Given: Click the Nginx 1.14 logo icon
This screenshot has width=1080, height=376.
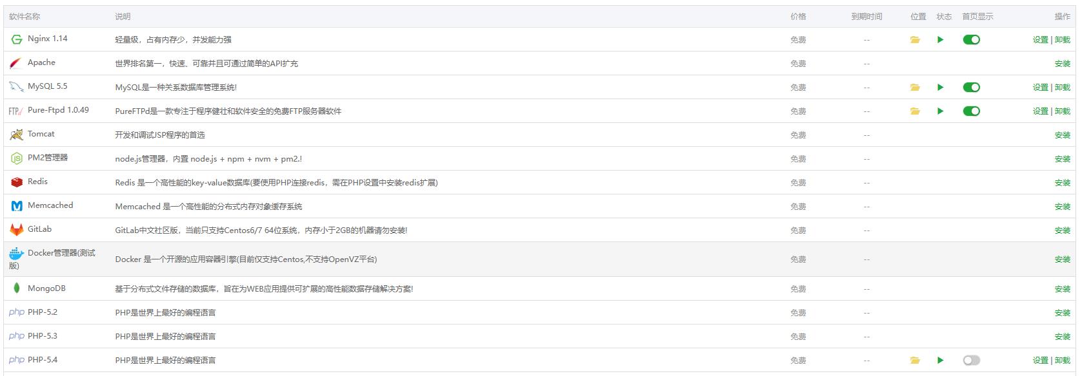Looking at the screenshot, I should tap(17, 39).
